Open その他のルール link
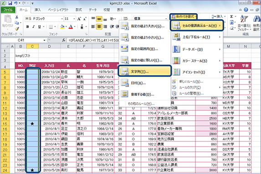261x174 pixels. (141, 104)
